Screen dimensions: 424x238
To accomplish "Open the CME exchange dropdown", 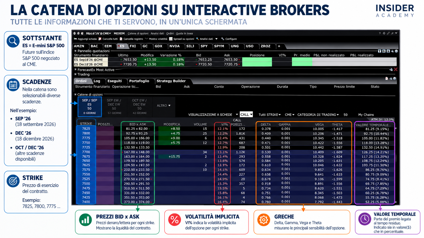I will 289,115.
